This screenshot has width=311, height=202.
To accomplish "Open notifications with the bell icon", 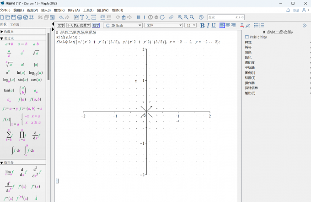I will pos(288,10).
